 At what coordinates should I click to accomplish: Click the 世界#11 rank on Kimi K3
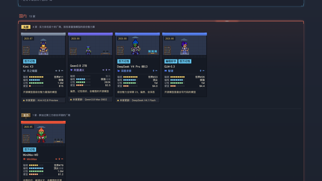59,77
